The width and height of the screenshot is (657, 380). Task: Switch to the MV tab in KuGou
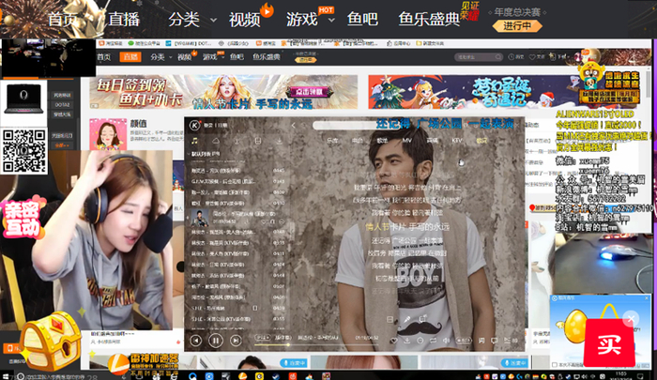(406, 141)
